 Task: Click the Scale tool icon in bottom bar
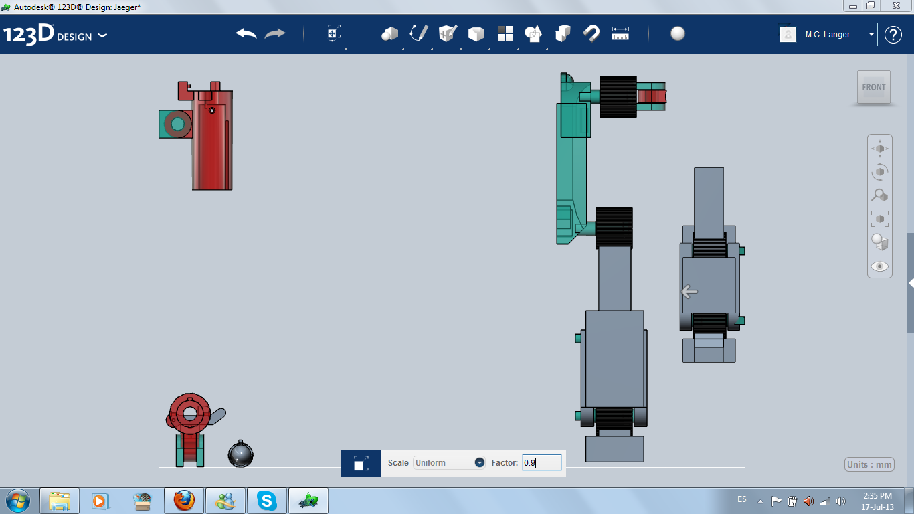[x=361, y=463]
